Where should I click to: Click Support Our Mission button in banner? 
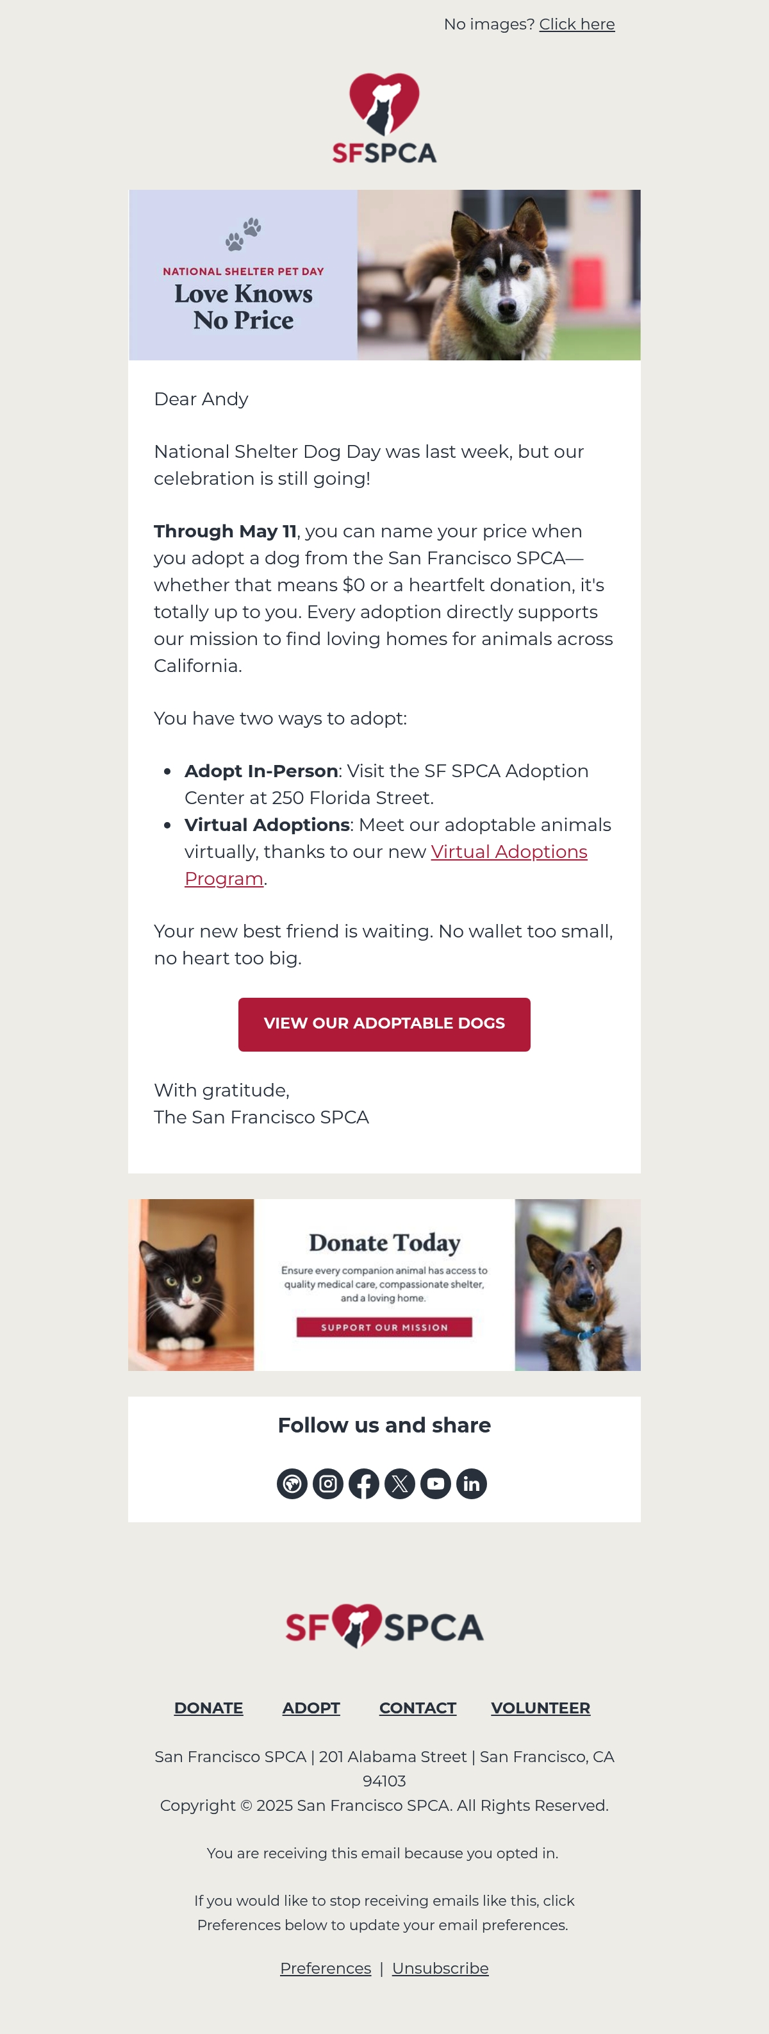click(384, 1327)
